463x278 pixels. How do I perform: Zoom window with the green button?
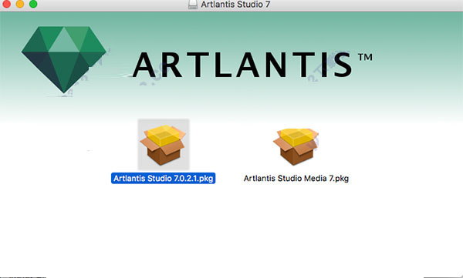pos(33,4)
